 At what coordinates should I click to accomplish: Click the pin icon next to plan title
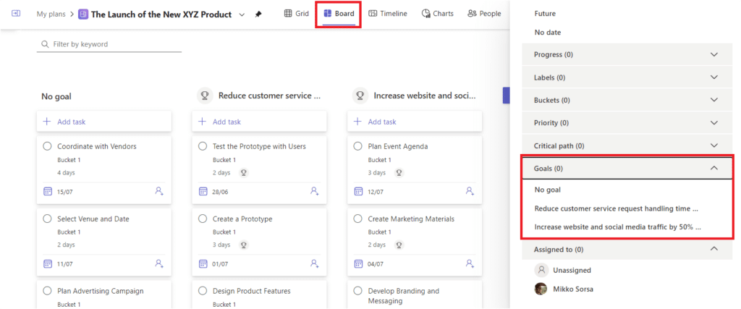coord(258,14)
